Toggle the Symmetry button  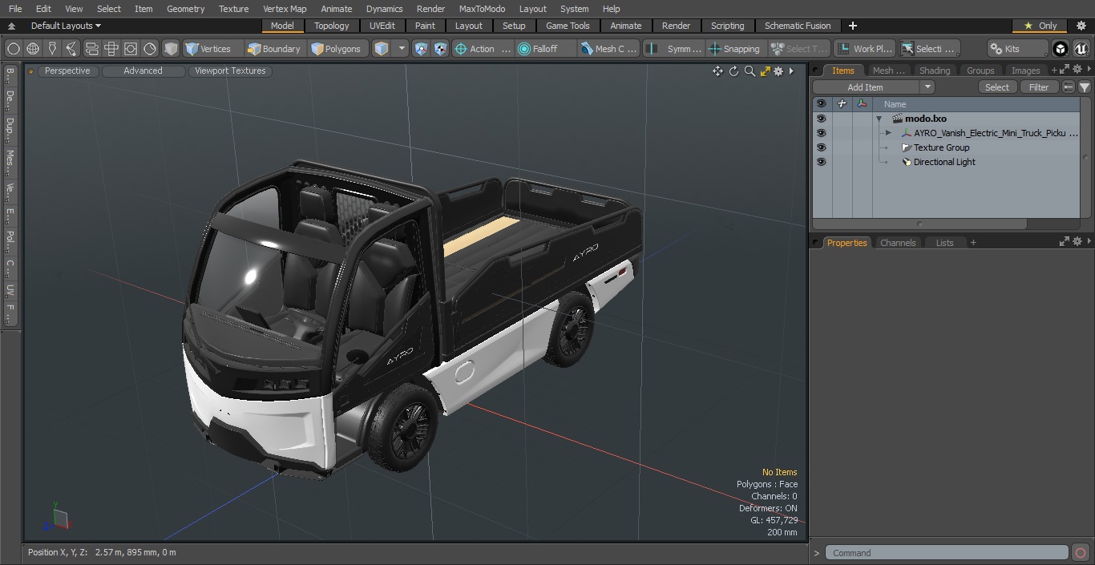click(676, 49)
